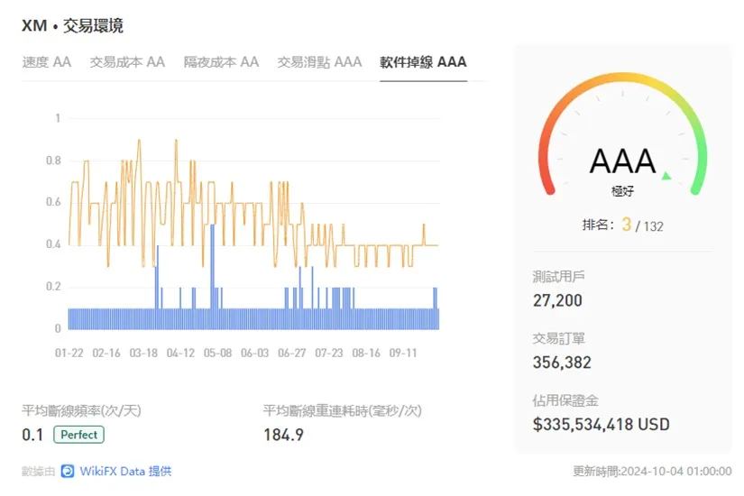Click the $335,534,418 USD margin value
This screenshot has width=744, height=496.
[x=602, y=425]
